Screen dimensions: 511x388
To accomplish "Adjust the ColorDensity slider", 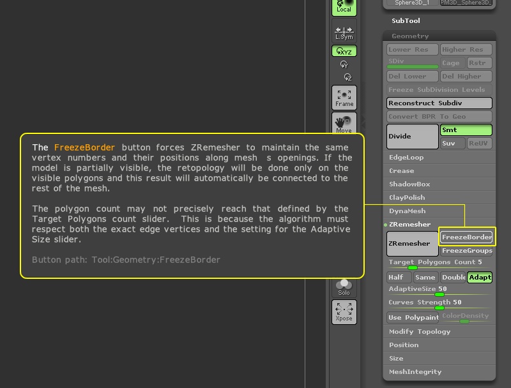I will pyautogui.click(x=466, y=317).
